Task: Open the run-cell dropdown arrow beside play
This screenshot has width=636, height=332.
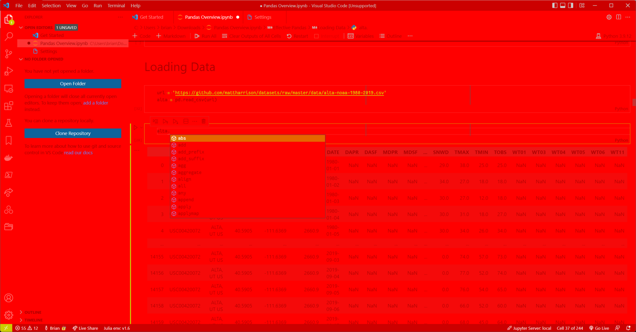Action: [142, 128]
